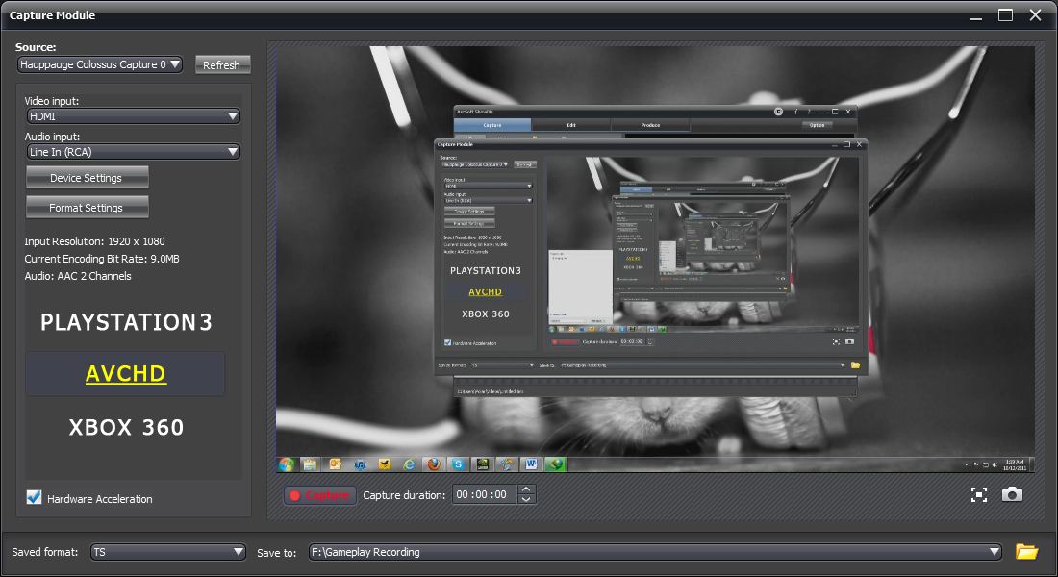Open the Source device dropdown
Screen dimensions: 1058x577
click(x=100, y=64)
